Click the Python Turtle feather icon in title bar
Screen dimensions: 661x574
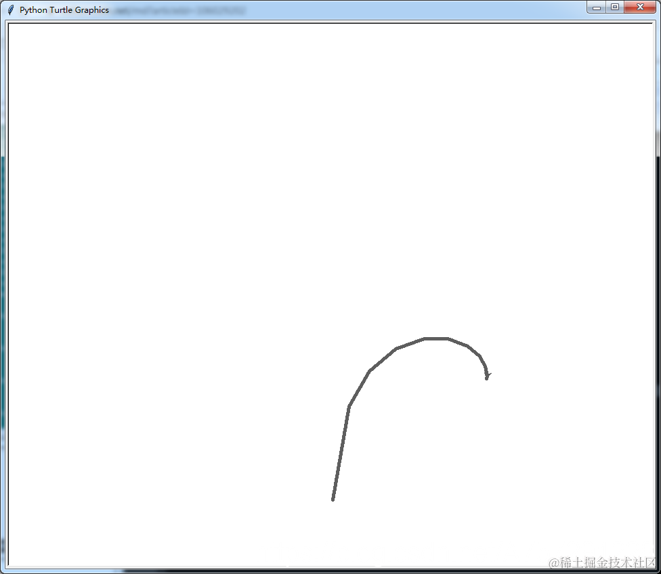11,9
